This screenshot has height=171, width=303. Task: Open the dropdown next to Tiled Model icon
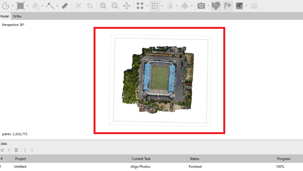pyautogui.click(x=192, y=6)
